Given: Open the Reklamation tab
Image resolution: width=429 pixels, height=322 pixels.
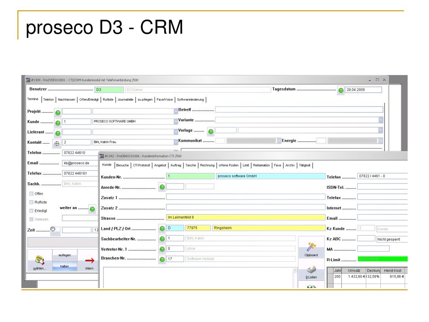Looking at the screenshot, I should (x=261, y=165).
